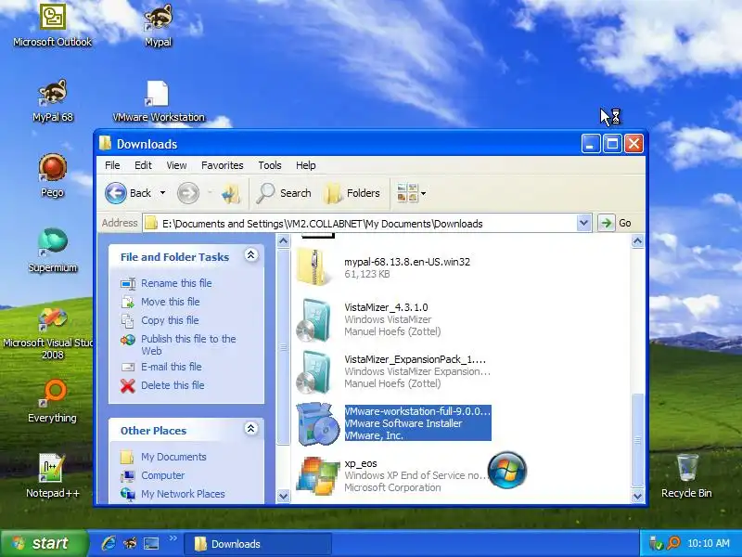Collapse the File and Folder Tasks panel
Screen dimensions: 742x557
click(x=250, y=255)
